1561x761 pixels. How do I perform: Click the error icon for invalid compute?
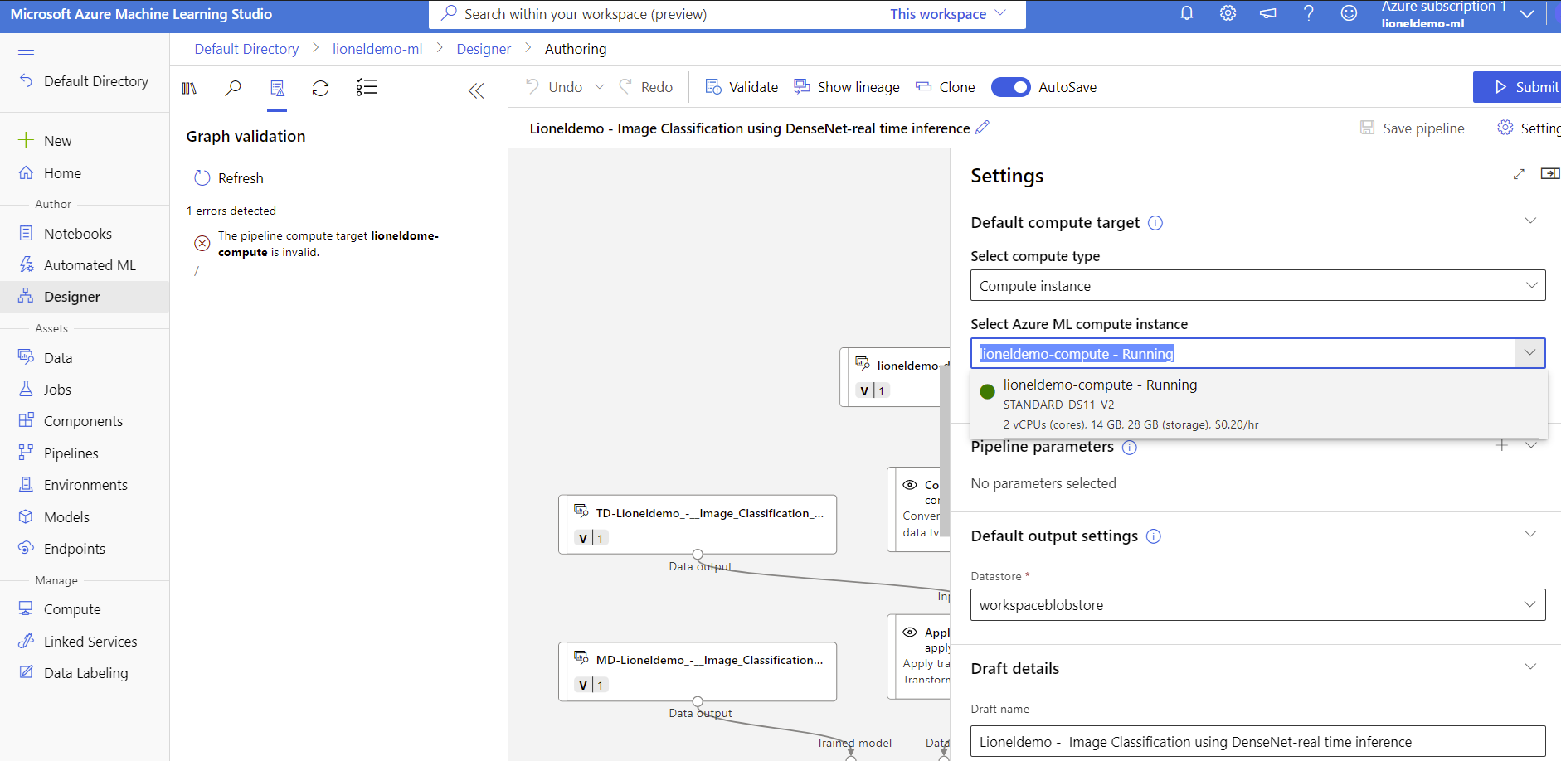[202, 244]
